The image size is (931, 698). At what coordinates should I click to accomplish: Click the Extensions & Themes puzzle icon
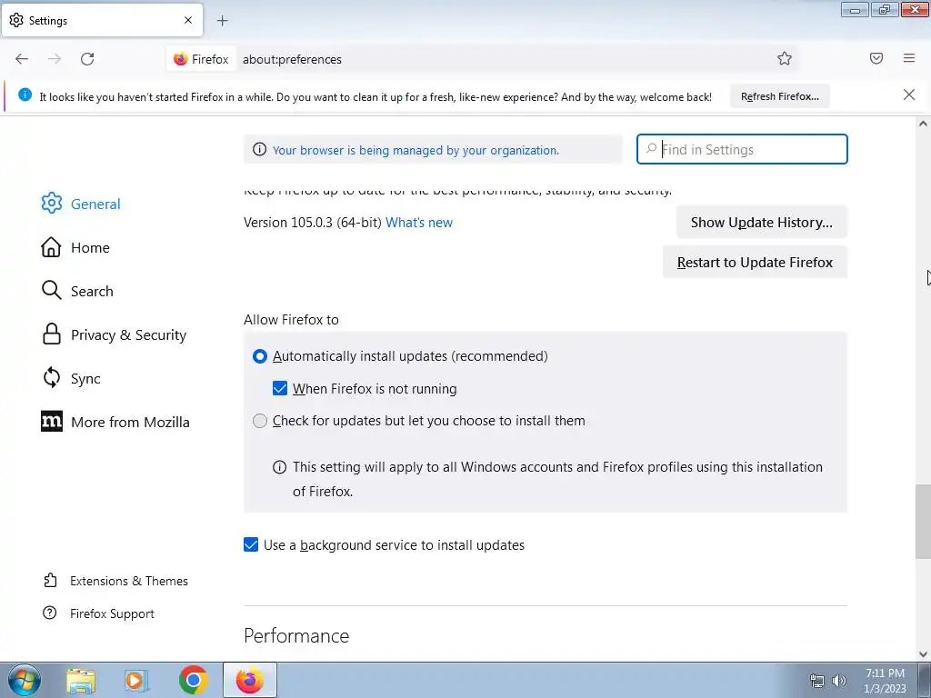tap(51, 580)
